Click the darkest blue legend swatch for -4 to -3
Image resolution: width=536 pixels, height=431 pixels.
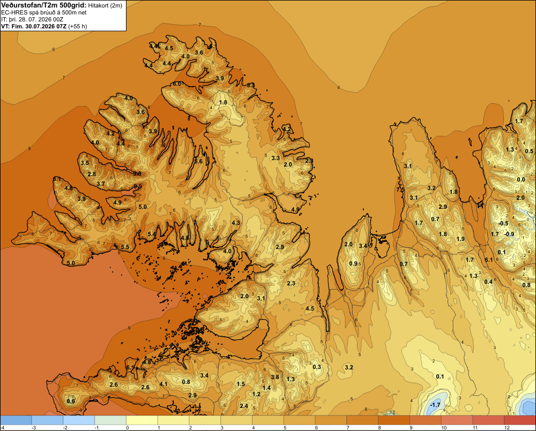click(16, 420)
